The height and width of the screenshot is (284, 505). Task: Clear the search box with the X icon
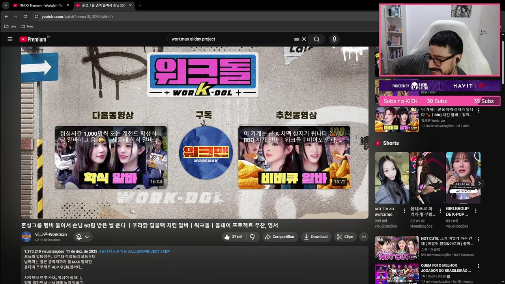(304, 39)
